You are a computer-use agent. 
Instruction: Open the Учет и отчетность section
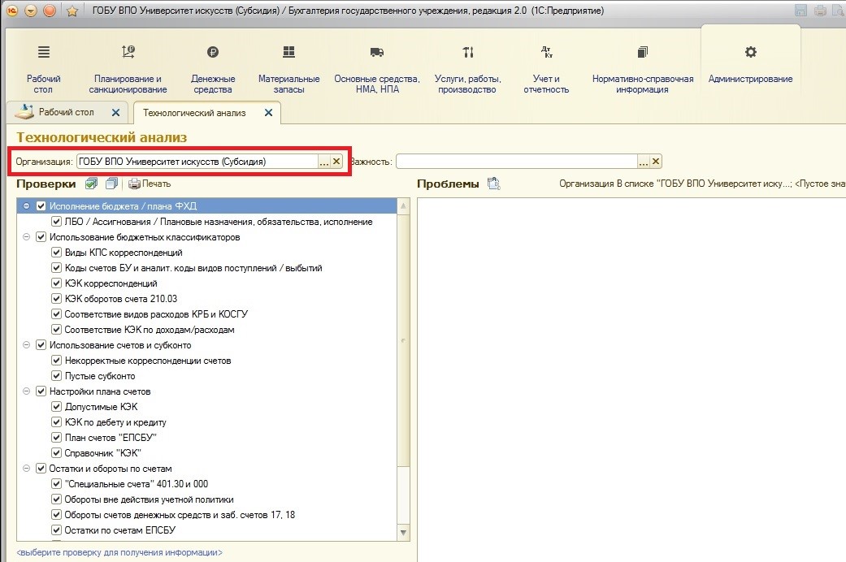click(x=546, y=68)
